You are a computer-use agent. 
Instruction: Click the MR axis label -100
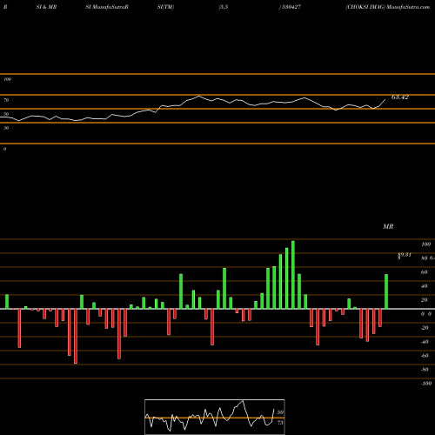[426, 384]
